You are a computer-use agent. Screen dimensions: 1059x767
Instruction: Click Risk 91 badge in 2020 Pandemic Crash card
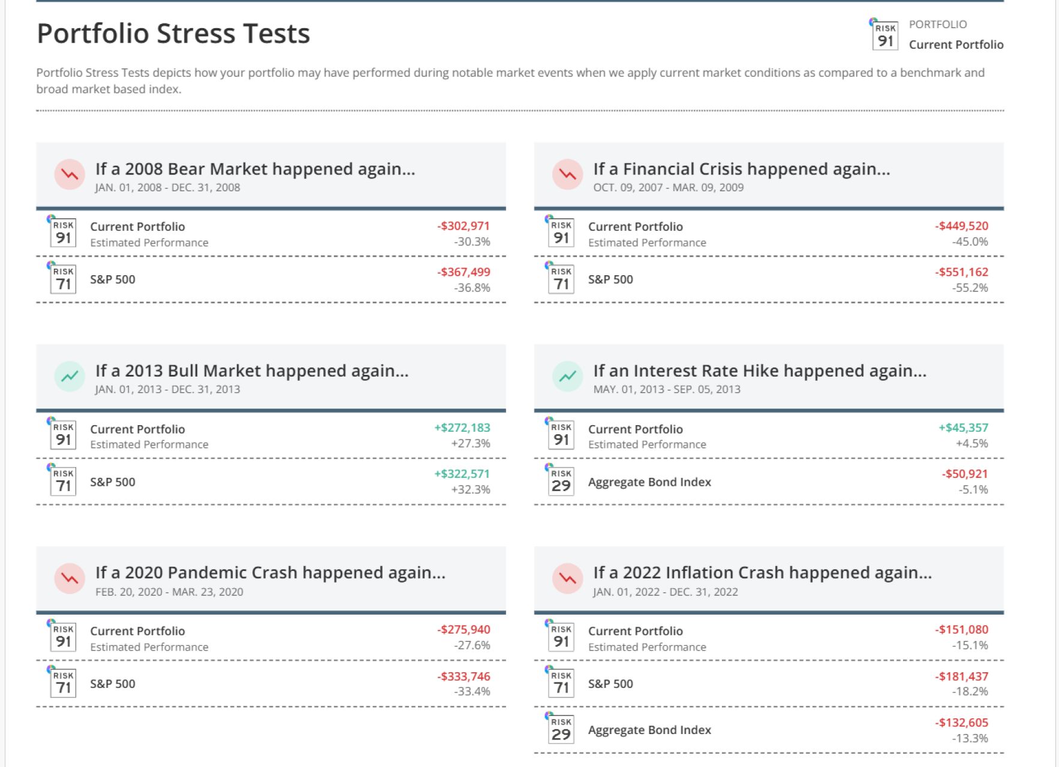pos(63,637)
